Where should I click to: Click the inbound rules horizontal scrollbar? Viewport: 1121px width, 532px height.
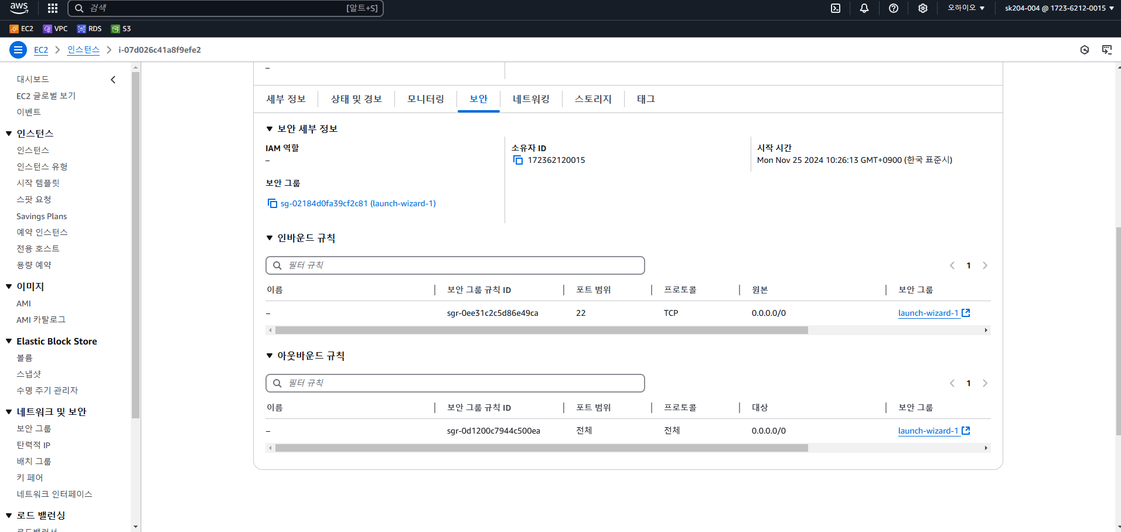click(x=541, y=330)
